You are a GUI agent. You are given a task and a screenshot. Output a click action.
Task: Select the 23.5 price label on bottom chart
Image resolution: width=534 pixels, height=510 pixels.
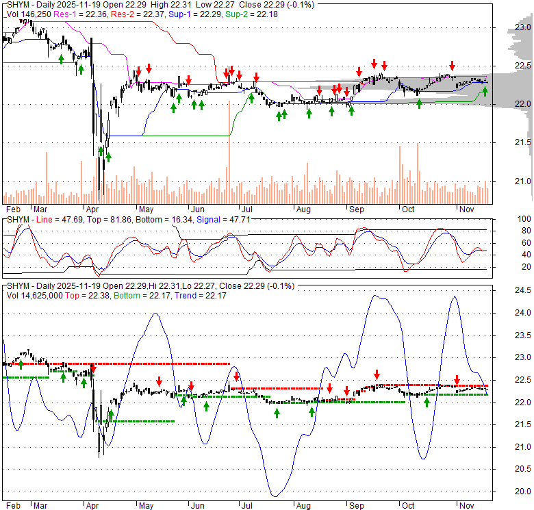click(x=522, y=335)
